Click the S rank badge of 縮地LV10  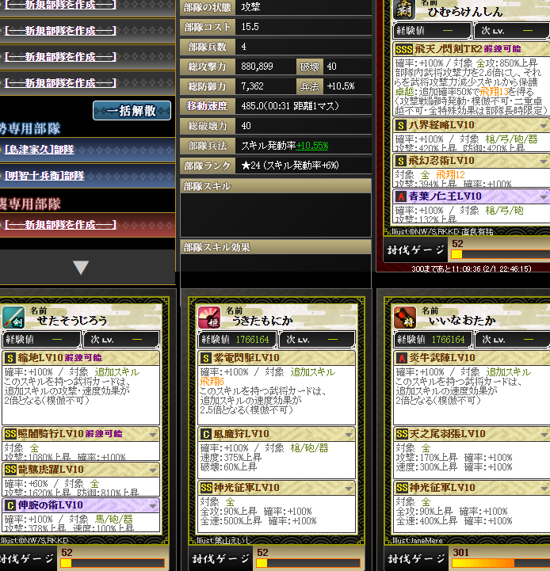point(10,358)
